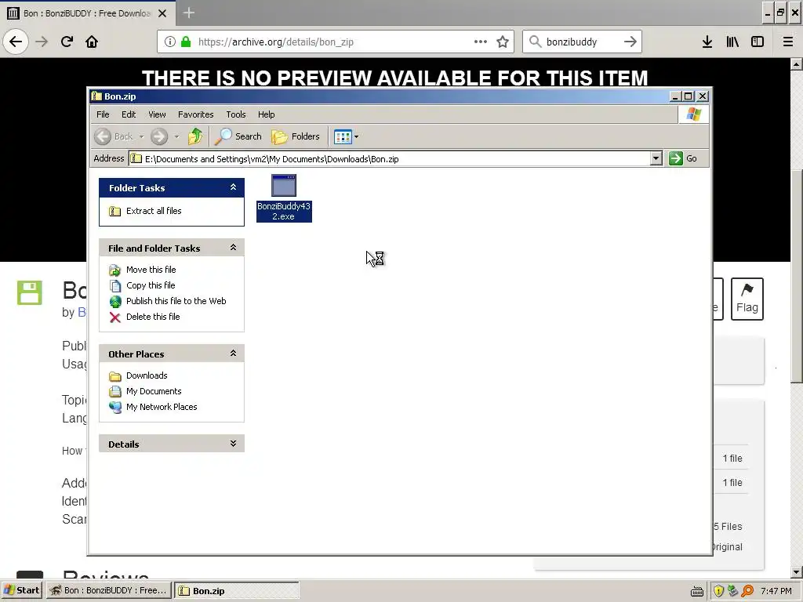Click Delete this file link
The image size is (803, 602).
click(153, 317)
